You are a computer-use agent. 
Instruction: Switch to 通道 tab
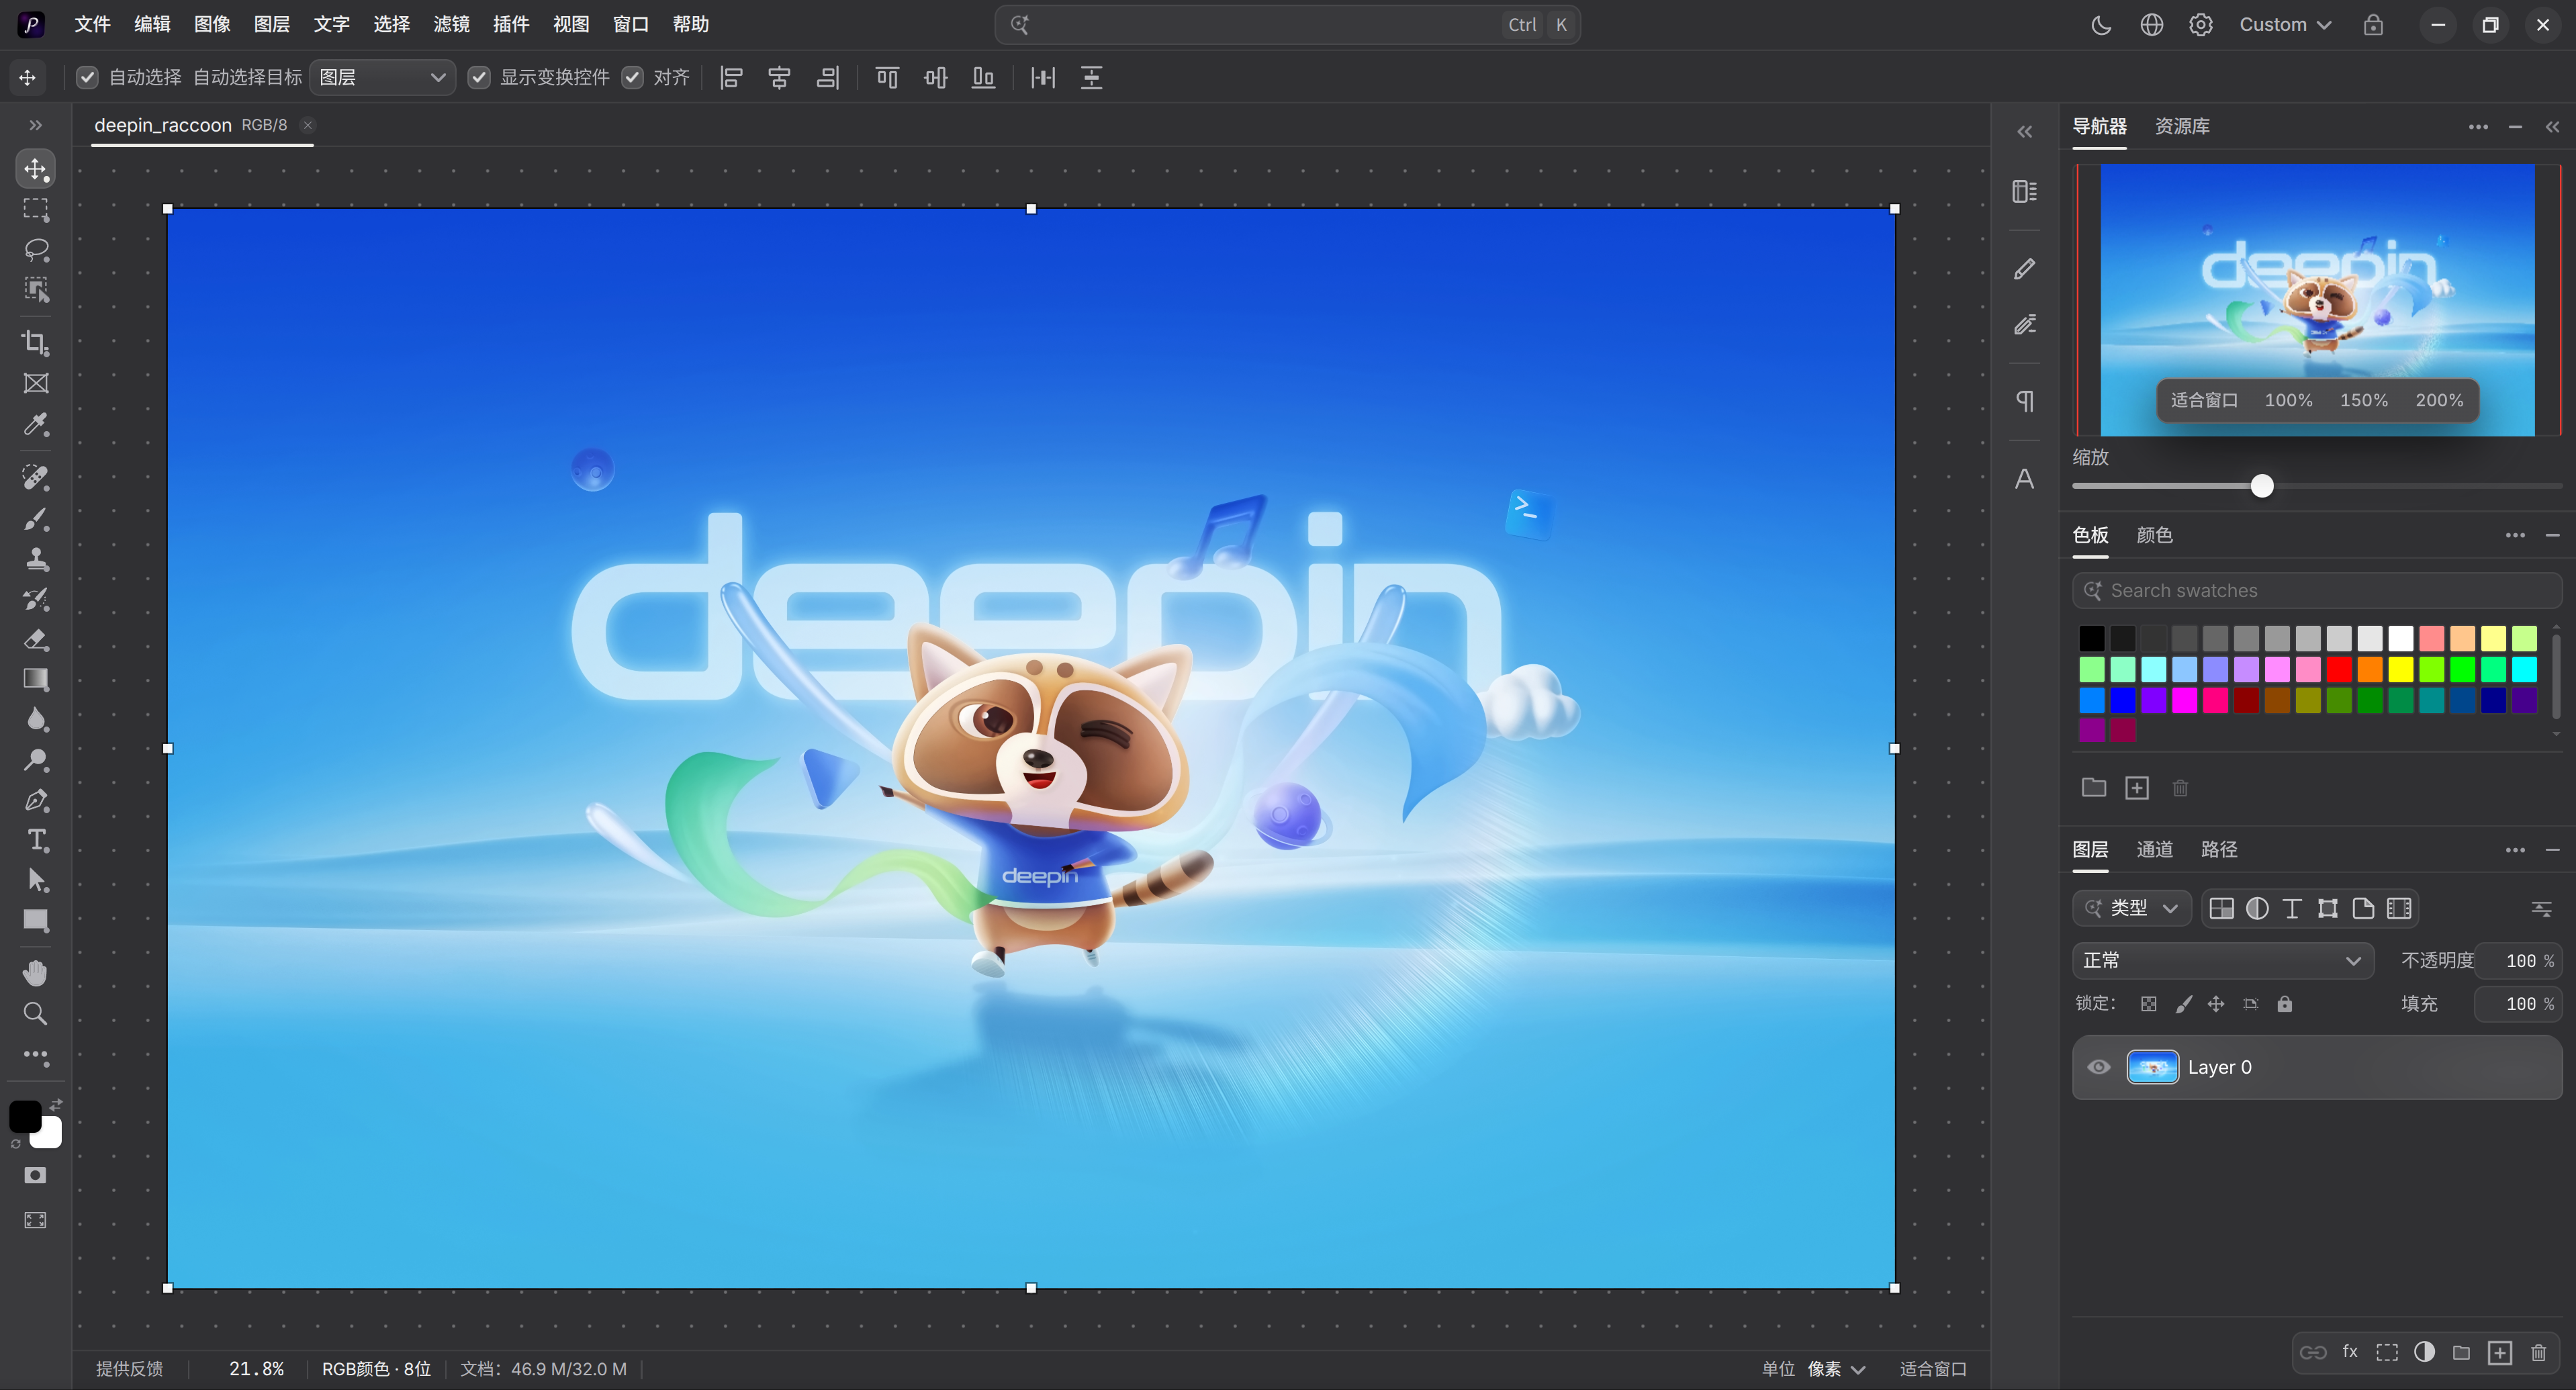tap(2154, 849)
